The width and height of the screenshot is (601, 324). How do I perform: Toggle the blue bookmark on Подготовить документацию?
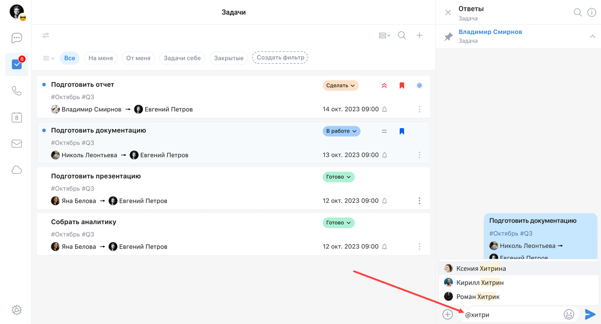(402, 131)
